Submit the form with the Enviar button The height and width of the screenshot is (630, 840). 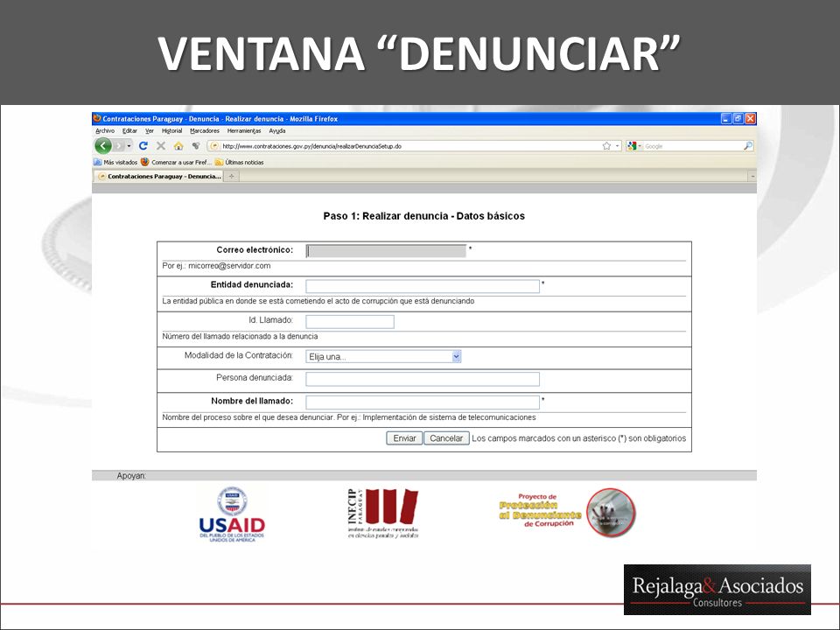[x=404, y=438]
